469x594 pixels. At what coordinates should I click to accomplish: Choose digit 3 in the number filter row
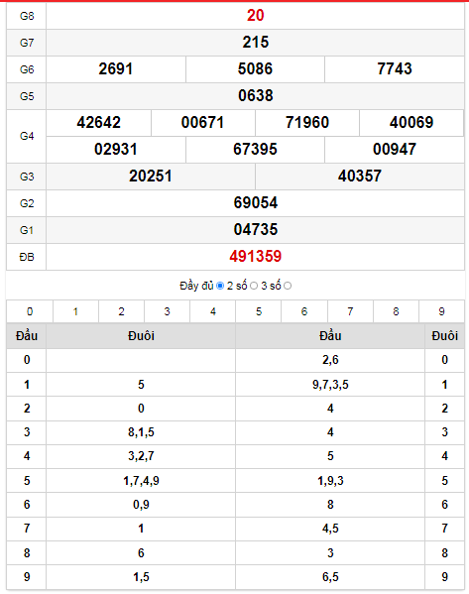[167, 311]
